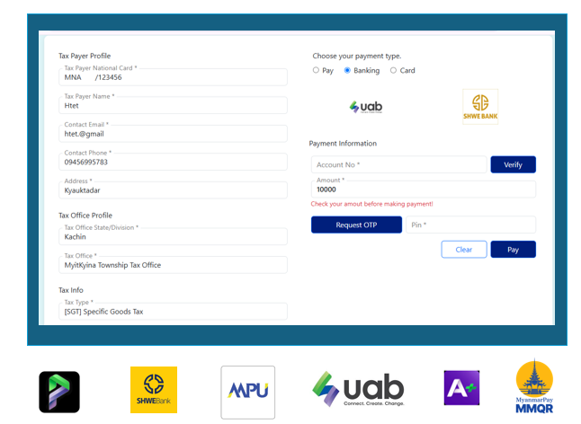
Task: Select the uab bank logo in payment options
Action: (x=366, y=107)
